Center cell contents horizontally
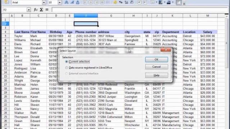 point(91,3)
